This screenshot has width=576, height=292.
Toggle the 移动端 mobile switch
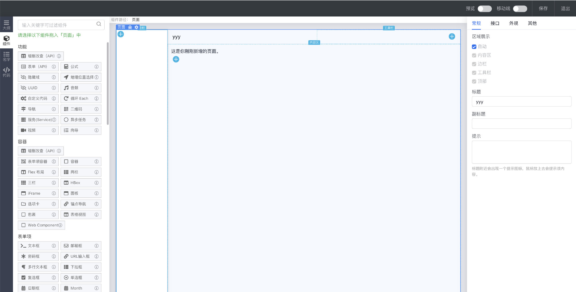point(520,9)
